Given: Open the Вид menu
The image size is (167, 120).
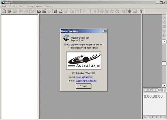Looking at the screenshot, I should coord(22,6).
